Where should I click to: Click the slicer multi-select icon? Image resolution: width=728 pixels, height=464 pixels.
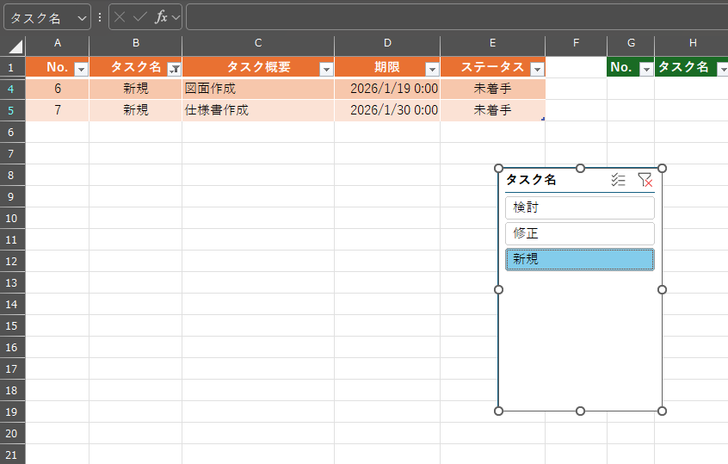tap(618, 180)
